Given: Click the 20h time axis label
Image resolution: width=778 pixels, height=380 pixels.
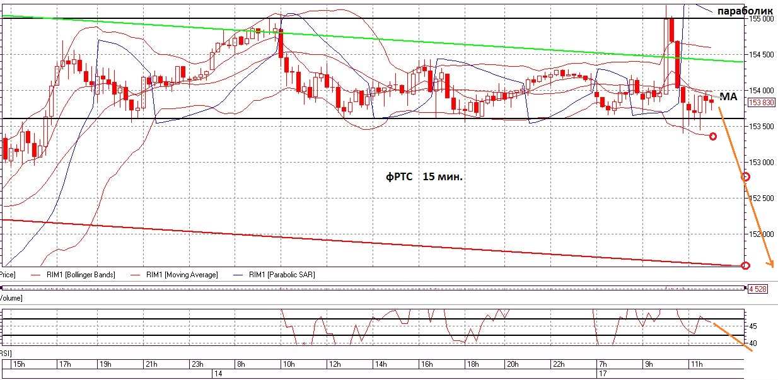Looking at the screenshot, I should [x=513, y=365].
